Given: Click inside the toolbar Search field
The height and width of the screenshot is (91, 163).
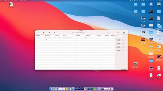Looking at the screenshot, I should [111, 33].
